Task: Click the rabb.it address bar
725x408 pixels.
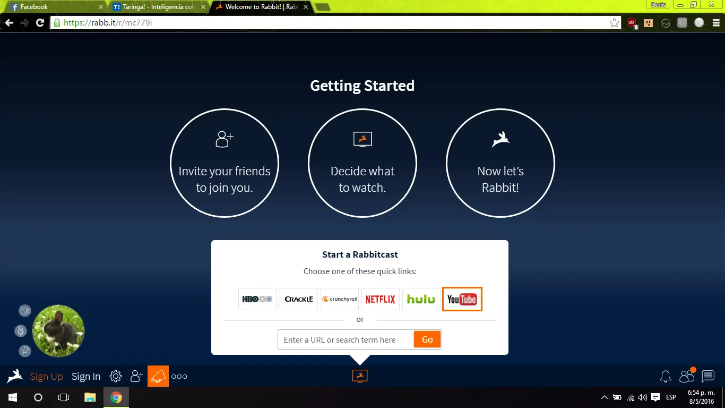Action: pos(335,23)
